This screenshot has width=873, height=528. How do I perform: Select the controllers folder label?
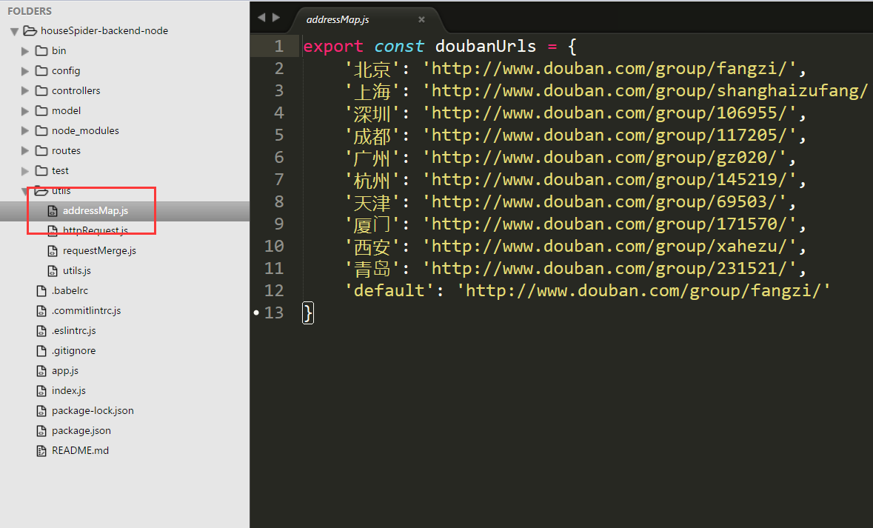click(x=76, y=91)
